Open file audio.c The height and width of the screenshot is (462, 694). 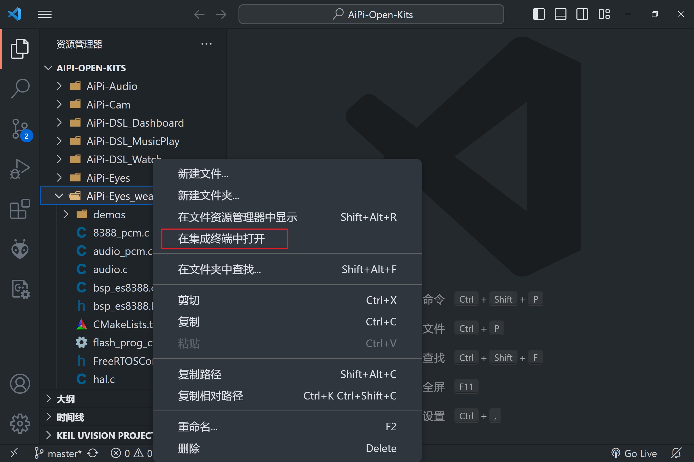click(x=97, y=269)
